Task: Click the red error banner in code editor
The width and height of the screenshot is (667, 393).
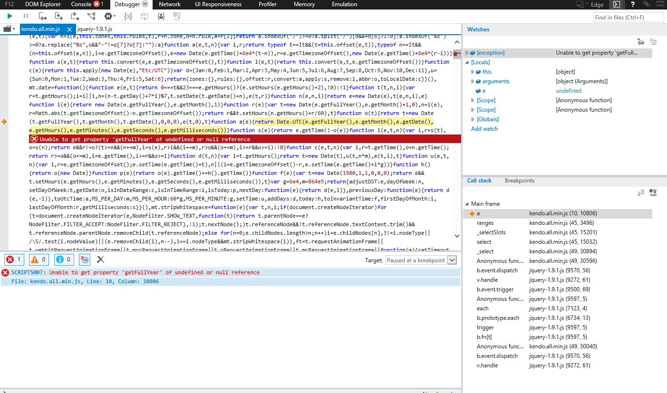Action: [245, 139]
